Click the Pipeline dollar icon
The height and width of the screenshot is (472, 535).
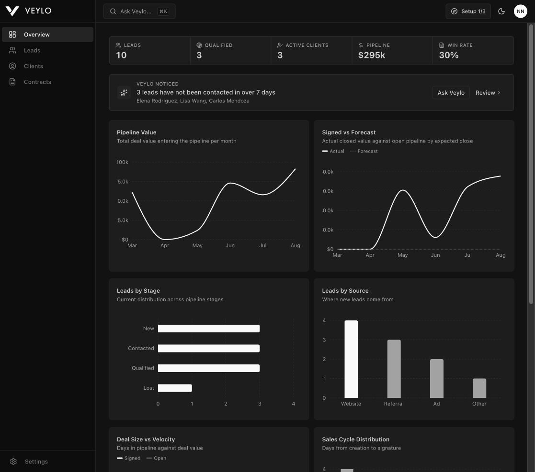[x=361, y=45]
